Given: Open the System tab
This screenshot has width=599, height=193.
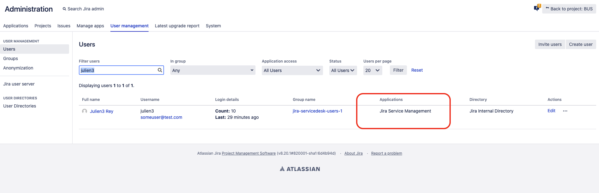Looking at the screenshot, I should click(213, 26).
